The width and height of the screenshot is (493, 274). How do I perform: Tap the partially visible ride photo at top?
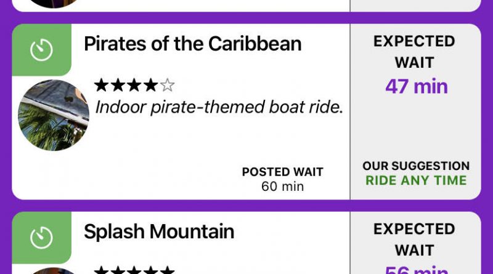click(x=54, y=4)
